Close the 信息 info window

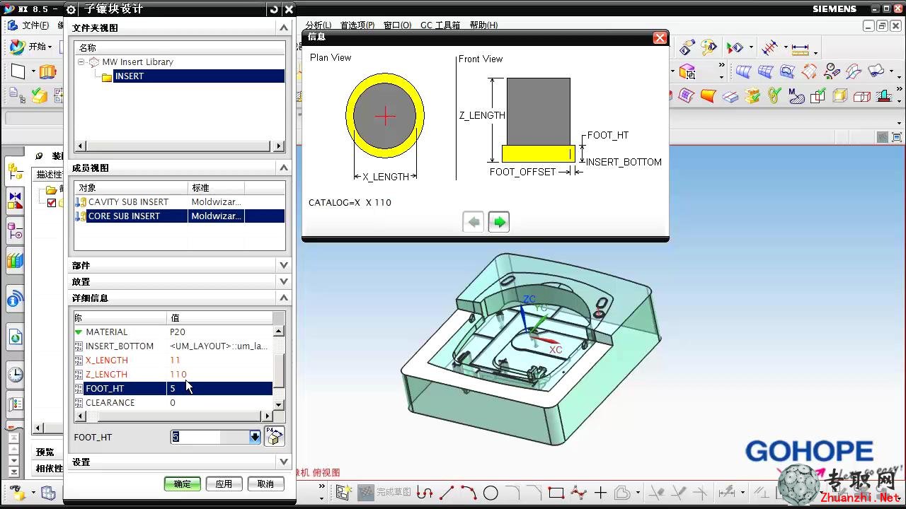(x=660, y=37)
